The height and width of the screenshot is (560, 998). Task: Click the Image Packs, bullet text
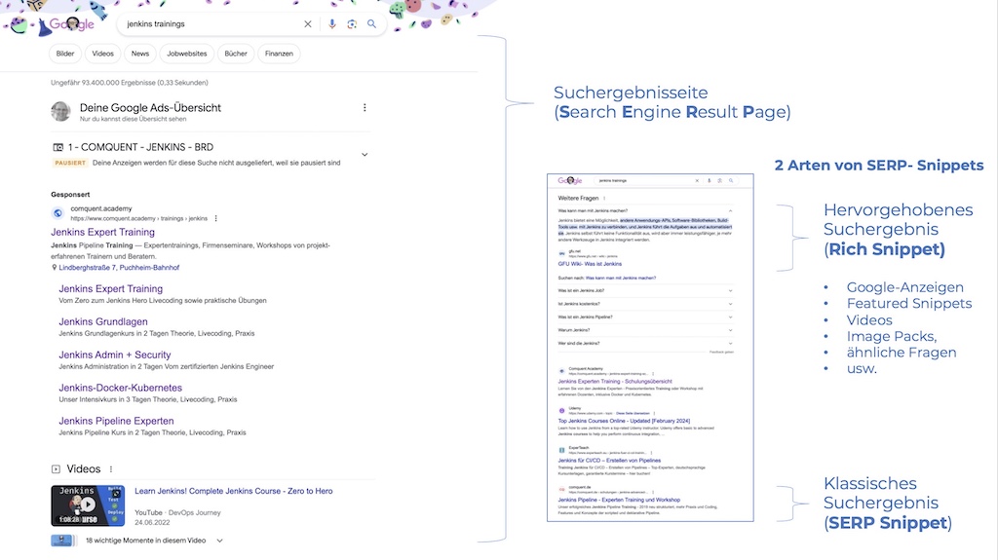pos(891,337)
